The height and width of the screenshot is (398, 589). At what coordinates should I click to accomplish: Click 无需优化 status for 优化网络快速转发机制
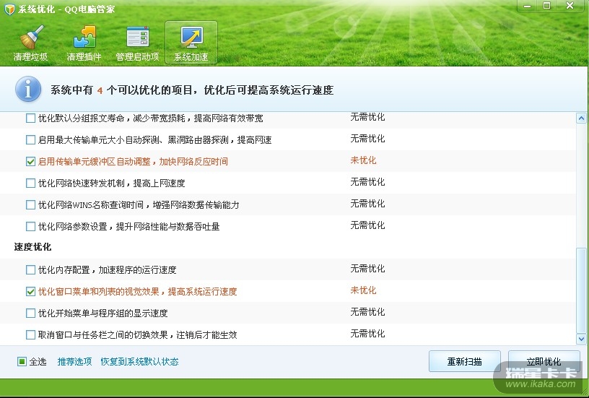pyautogui.click(x=367, y=182)
